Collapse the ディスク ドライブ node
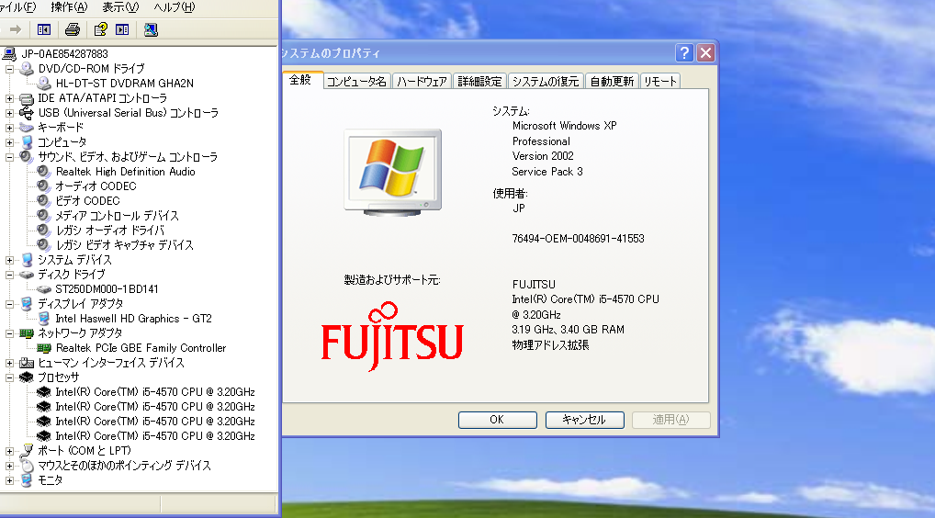935x518 pixels. 9,275
